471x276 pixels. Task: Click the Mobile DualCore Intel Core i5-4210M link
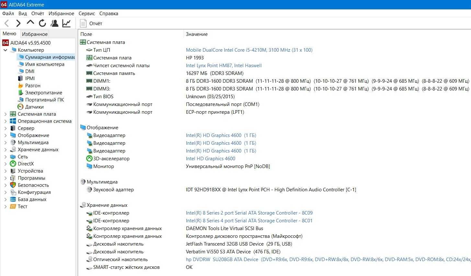pyautogui.click(x=249, y=50)
